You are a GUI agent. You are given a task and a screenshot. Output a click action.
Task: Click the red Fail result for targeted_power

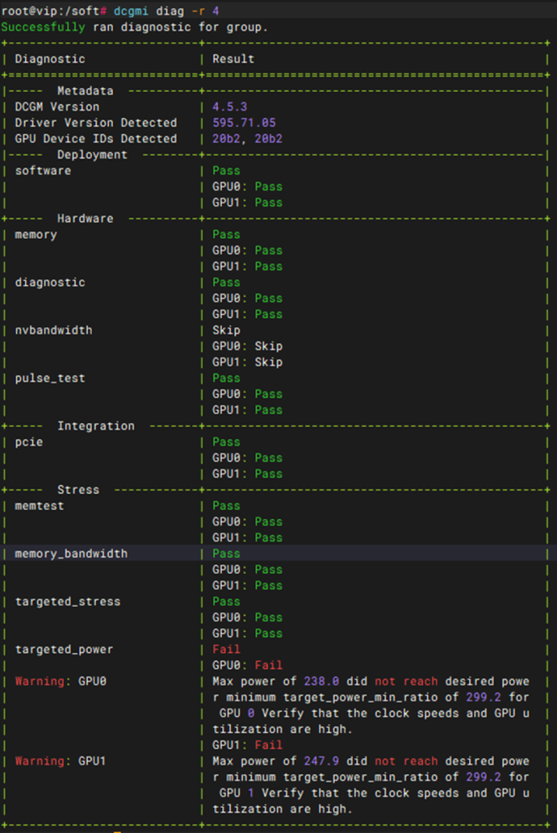tap(226, 649)
